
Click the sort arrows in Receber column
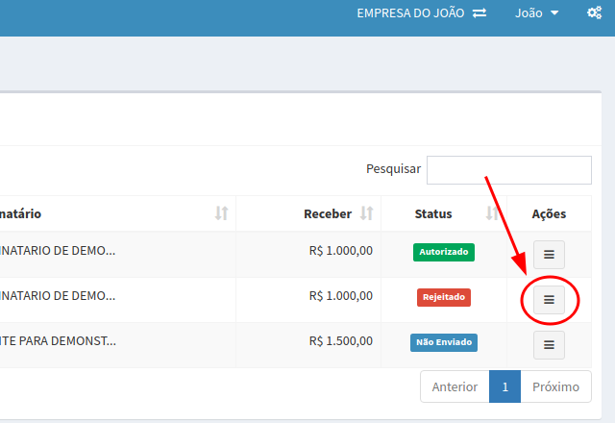click(x=366, y=213)
